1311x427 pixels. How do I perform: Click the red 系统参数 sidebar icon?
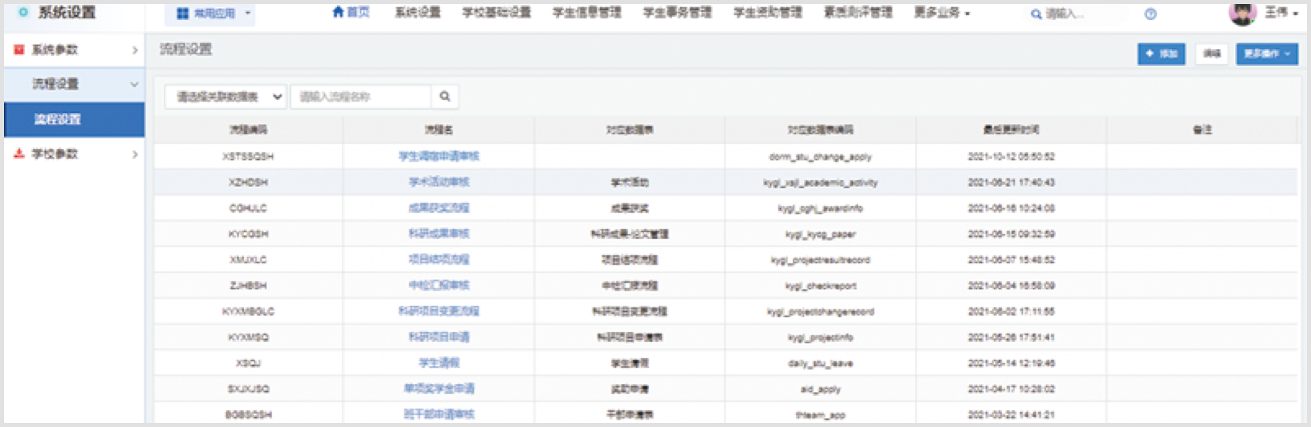click(x=19, y=50)
